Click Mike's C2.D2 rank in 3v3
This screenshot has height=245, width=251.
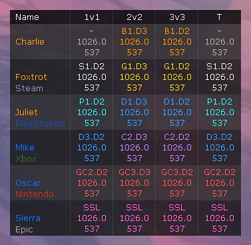(177, 137)
